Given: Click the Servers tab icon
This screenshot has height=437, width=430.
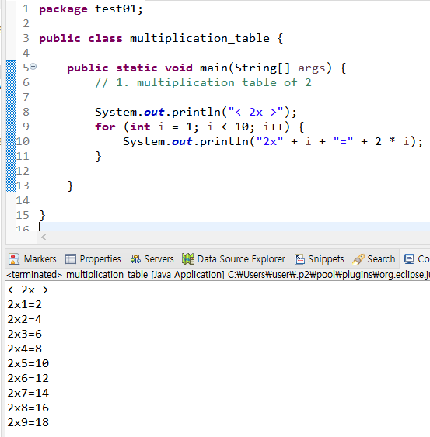Looking at the screenshot, I should tap(135, 259).
